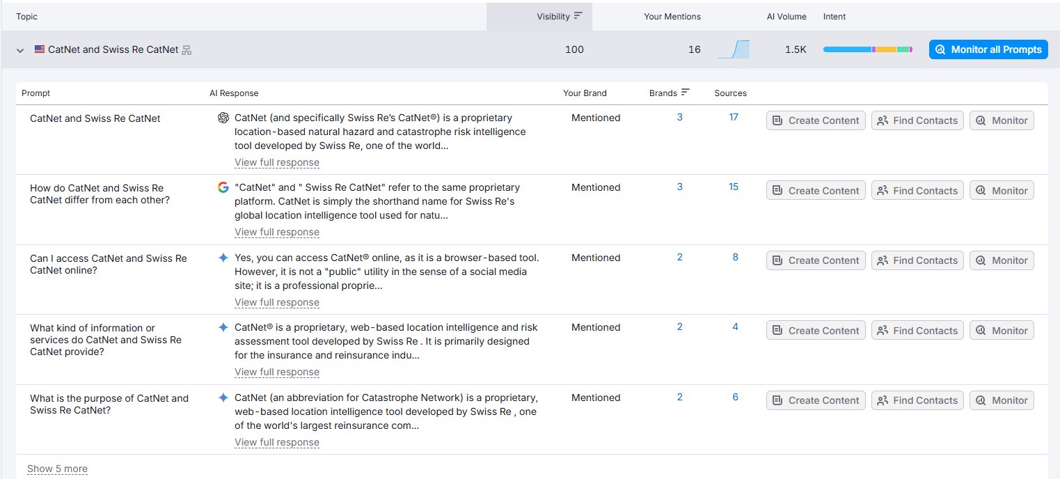Viewport: 1060px width, 479px height.
Task: Collapse the CatNet and Swiss Re CatNet topic row
Action: pos(20,50)
